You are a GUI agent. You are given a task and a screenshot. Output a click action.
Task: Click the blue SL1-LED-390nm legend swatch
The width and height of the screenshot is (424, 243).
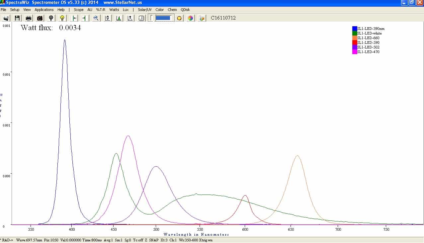(355, 29)
